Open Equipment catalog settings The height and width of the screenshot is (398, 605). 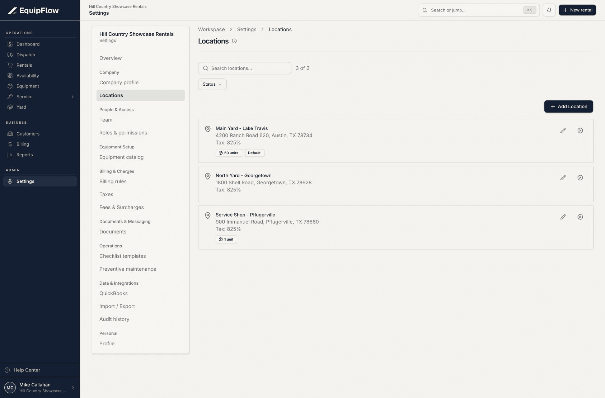[x=140, y=157]
